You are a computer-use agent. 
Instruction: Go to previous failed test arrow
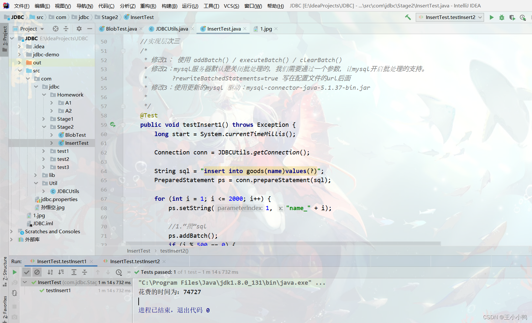(x=98, y=272)
